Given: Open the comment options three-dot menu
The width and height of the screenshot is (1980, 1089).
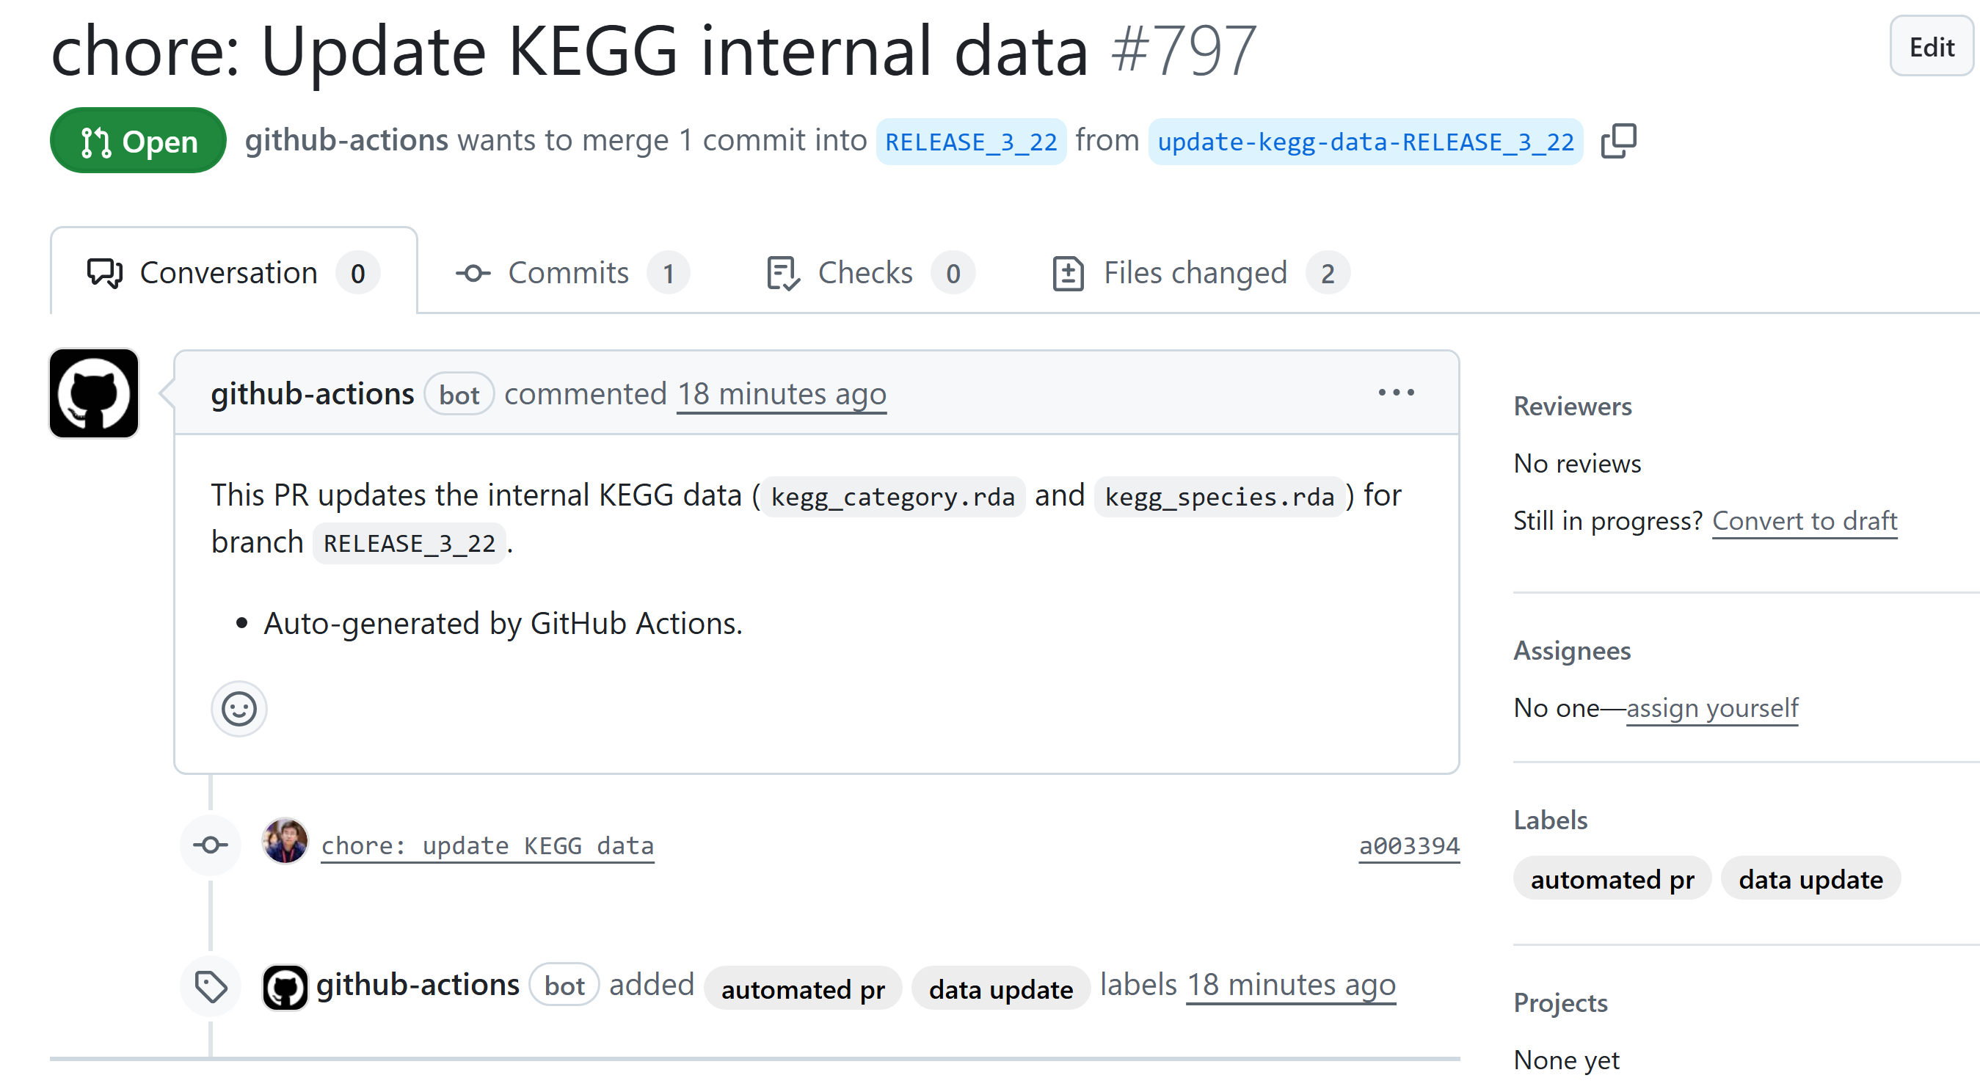Looking at the screenshot, I should (x=1395, y=393).
